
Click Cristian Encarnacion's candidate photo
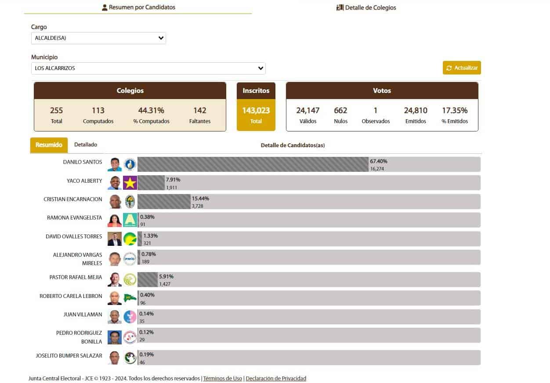click(x=115, y=202)
